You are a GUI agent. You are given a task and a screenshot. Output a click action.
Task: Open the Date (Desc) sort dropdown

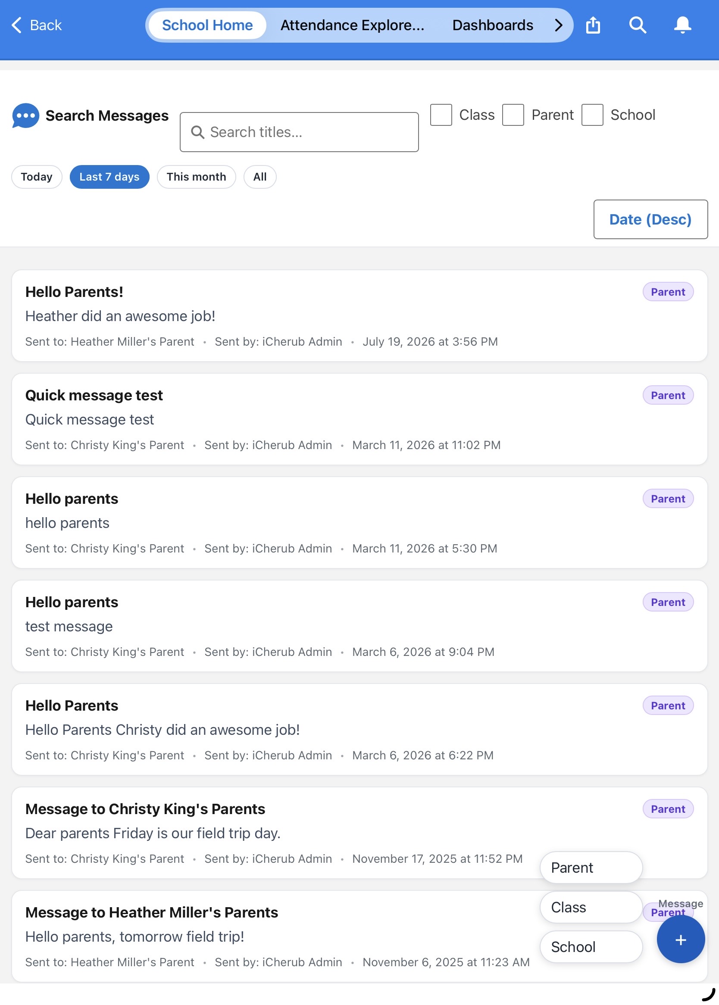coord(650,219)
